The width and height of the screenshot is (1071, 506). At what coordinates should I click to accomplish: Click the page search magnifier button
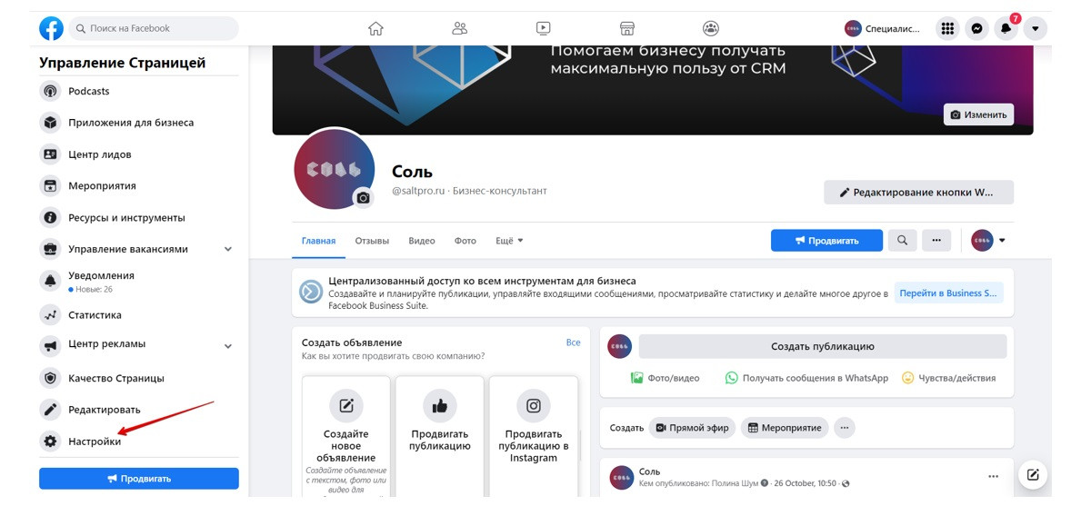tap(902, 241)
